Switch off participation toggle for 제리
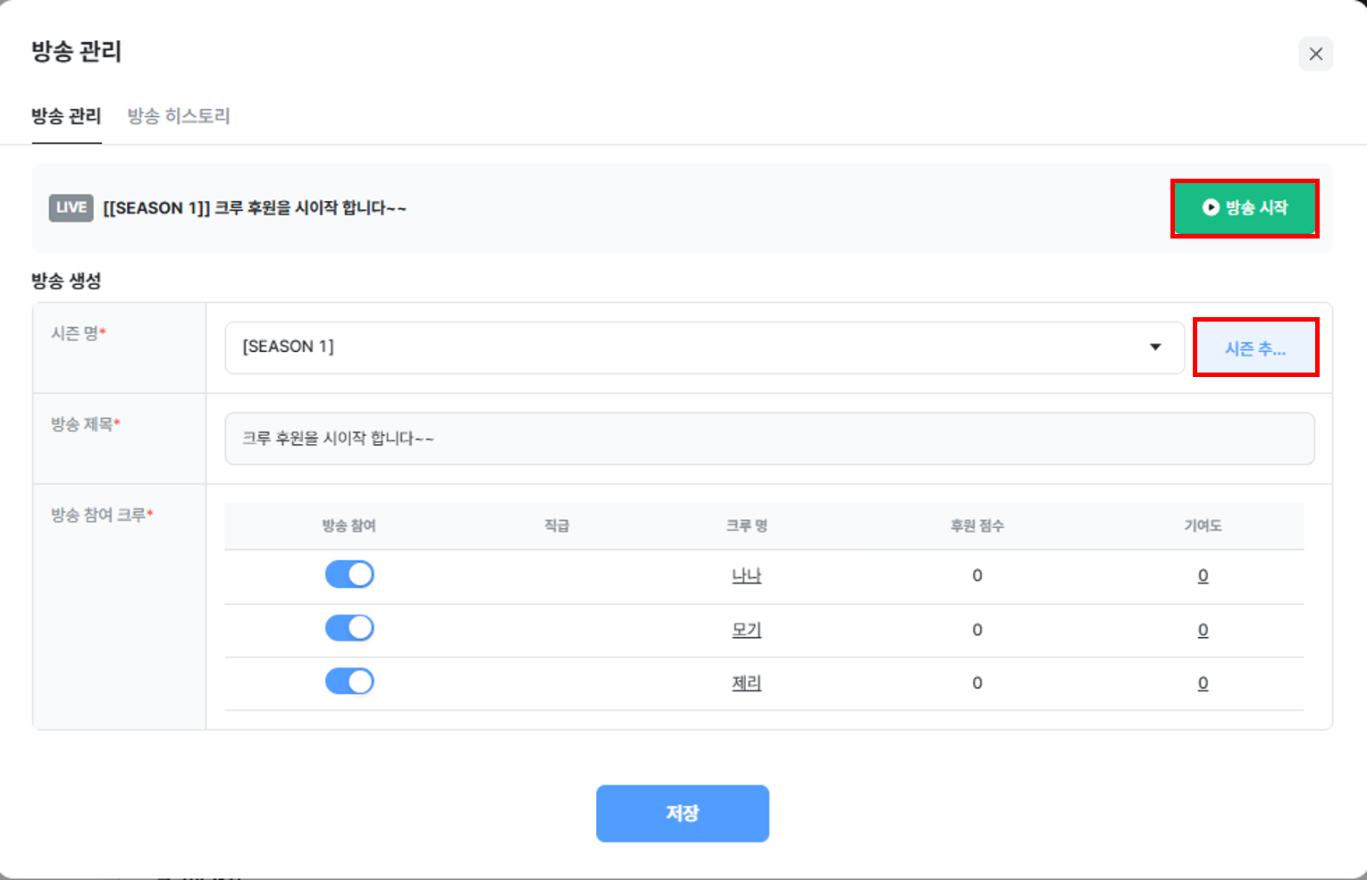The image size is (1367, 880). click(x=349, y=682)
